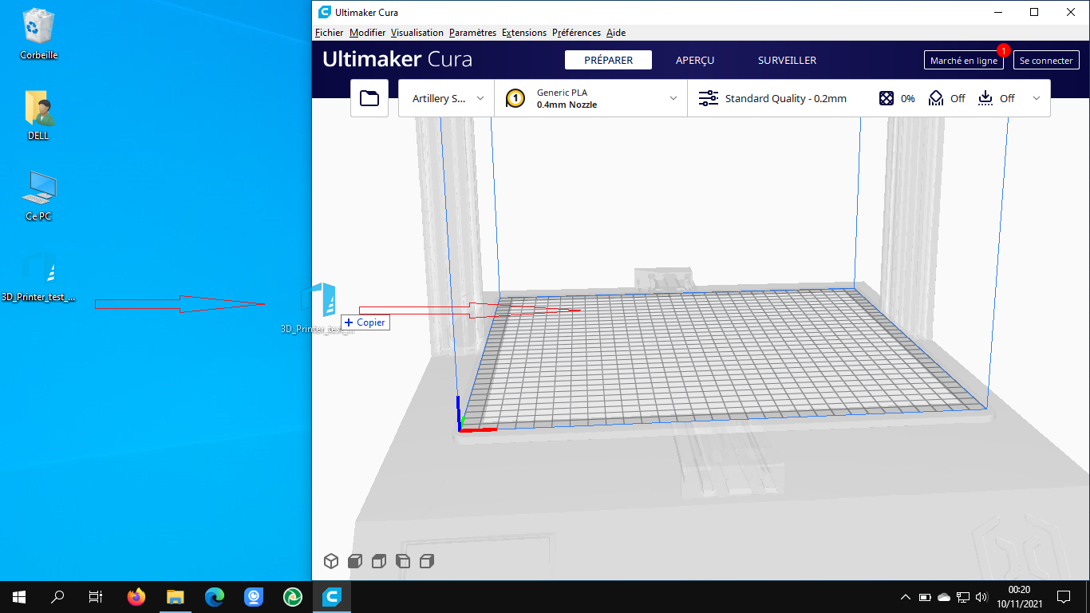Select the left side view cube icon
Viewport: 1090px width, 613px height.
pos(403,561)
